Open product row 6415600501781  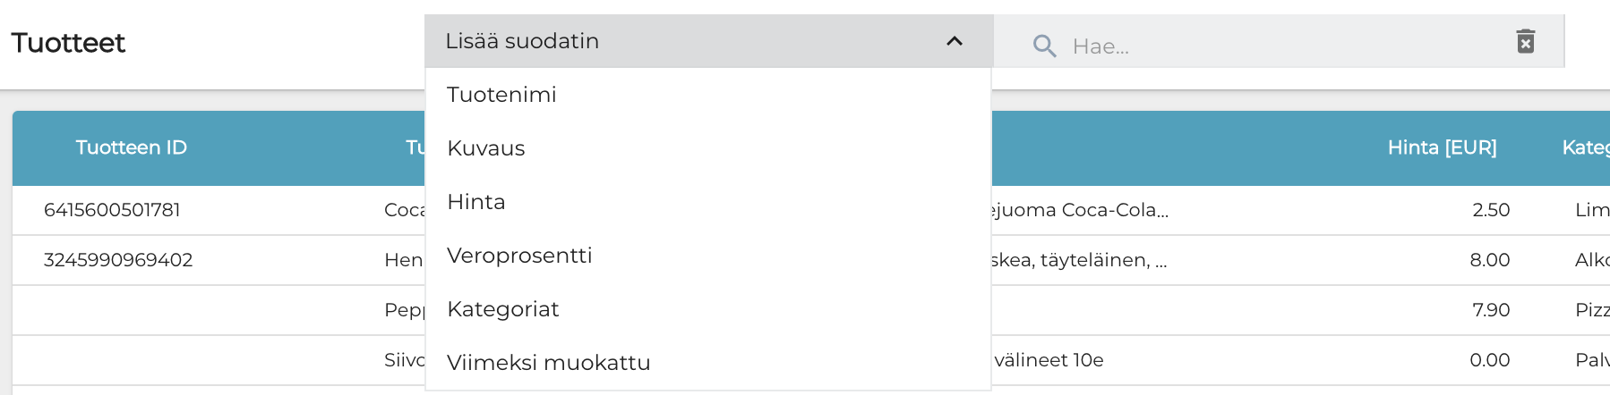pyautogui.click(x=112, y=210)
